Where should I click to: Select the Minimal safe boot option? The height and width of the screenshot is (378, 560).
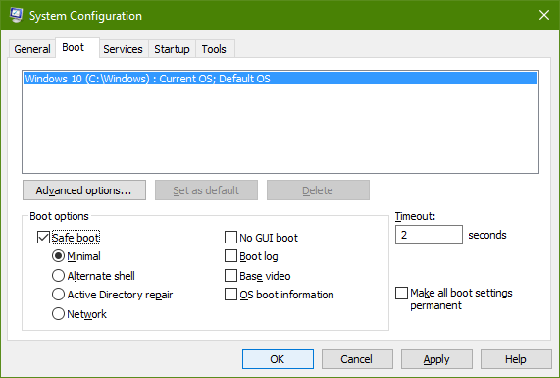58,256
